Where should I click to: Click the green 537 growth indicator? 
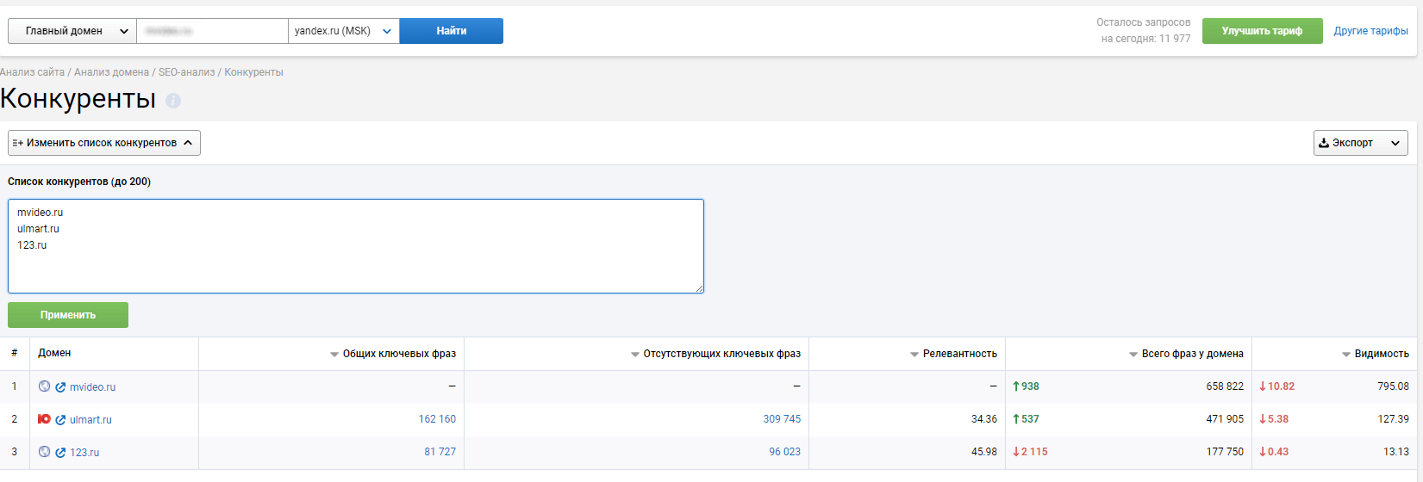pos(1026,419)
